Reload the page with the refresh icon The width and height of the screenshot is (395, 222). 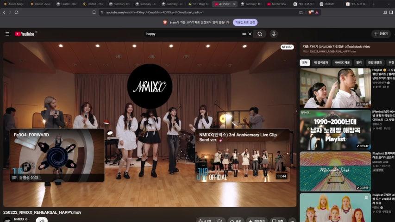(16, 12)
